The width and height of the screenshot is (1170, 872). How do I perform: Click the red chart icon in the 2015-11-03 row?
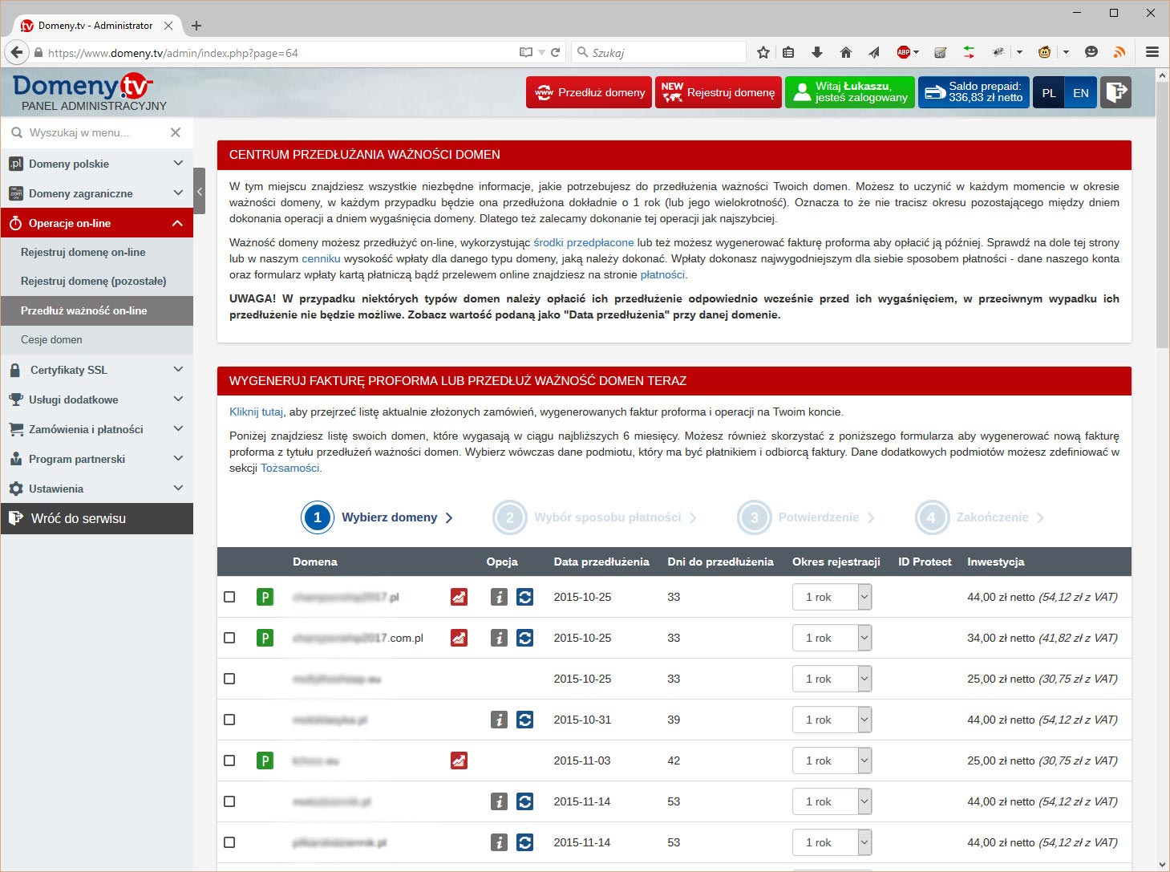pos(459,760)
